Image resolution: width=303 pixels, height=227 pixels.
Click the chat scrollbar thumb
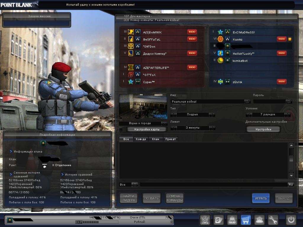click(x=291, y=159)
